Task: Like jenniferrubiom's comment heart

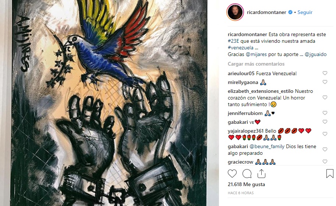Action: point(325,113)
